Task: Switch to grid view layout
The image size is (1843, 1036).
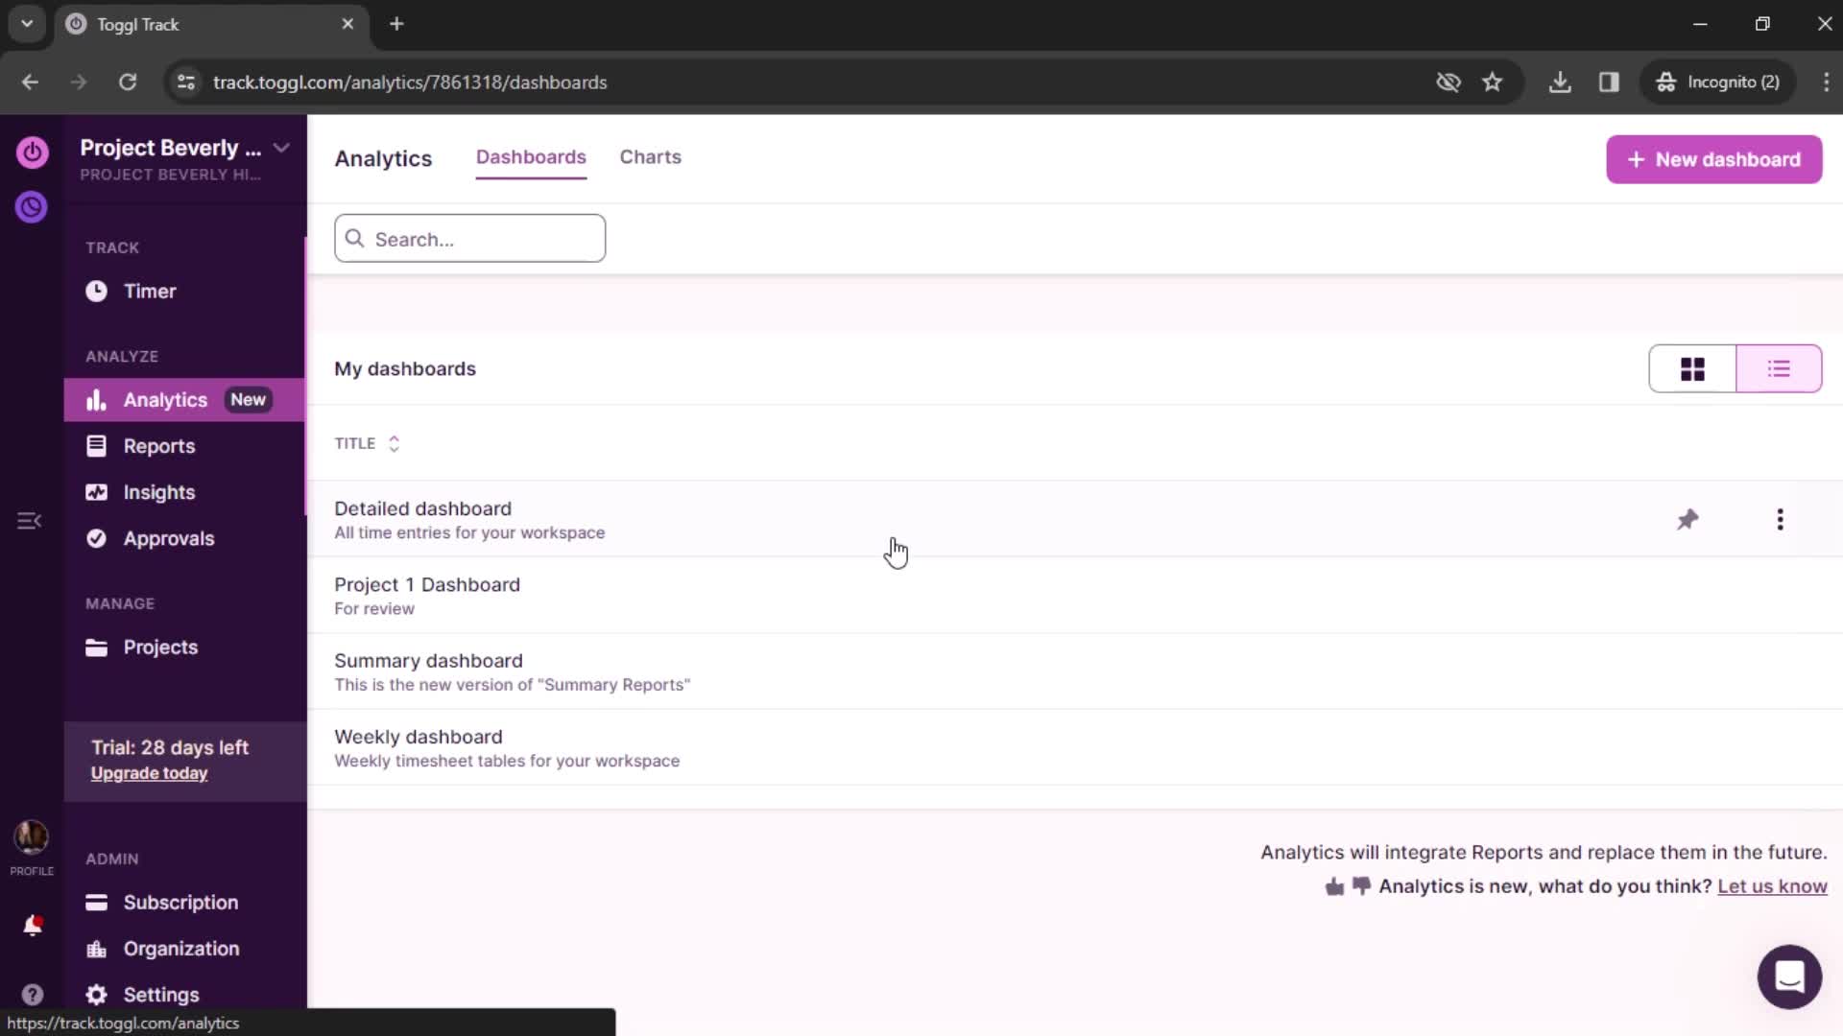Action: point(1692,368)
